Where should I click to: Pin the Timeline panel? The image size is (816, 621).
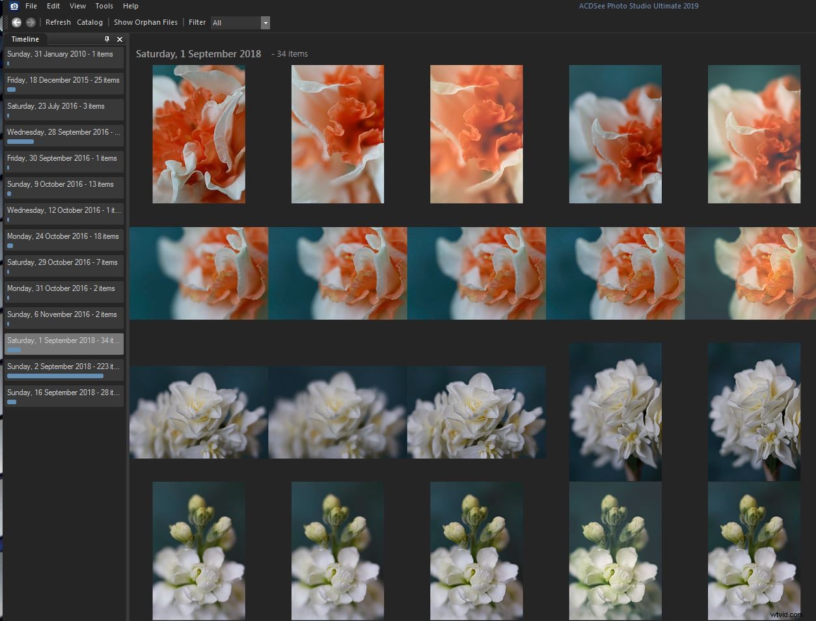pyautogui.click(x=107, y=39)
